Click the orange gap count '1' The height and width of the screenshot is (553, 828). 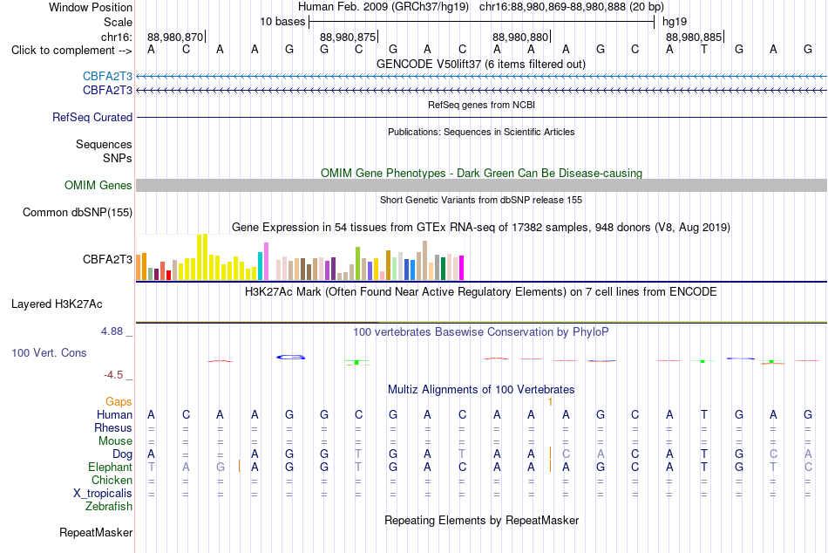pos(550,402)
